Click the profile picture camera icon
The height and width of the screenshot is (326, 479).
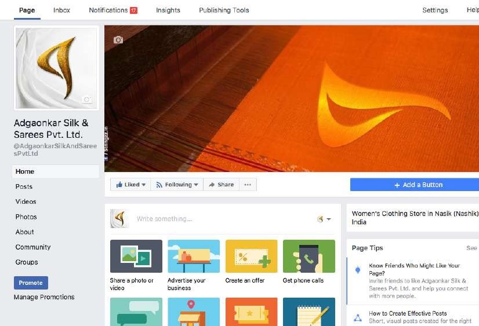pos(87,100)
